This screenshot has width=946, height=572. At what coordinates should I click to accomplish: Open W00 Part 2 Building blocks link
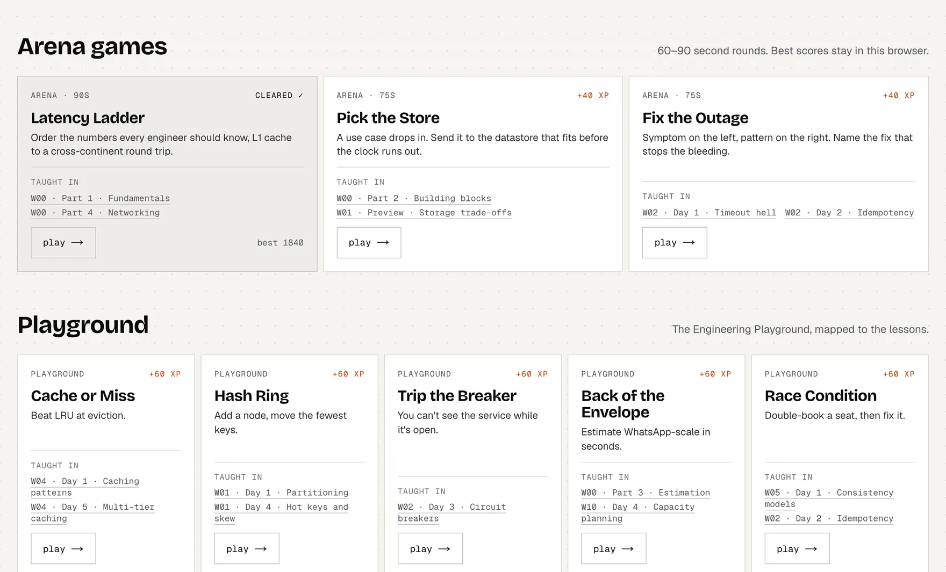tap(414, 198)
